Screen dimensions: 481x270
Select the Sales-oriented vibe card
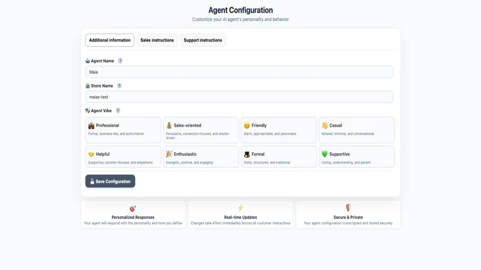(201, 130)
